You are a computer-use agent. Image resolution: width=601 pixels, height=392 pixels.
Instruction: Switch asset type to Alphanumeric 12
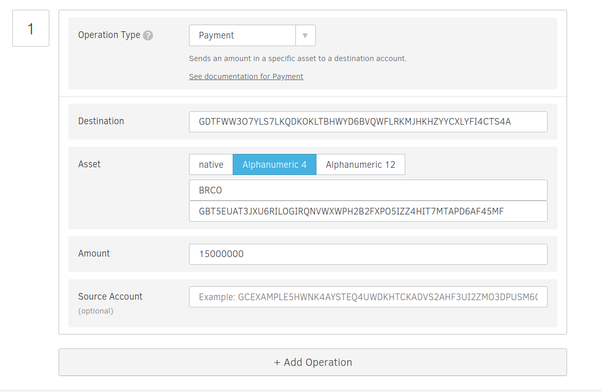point(361,165)
